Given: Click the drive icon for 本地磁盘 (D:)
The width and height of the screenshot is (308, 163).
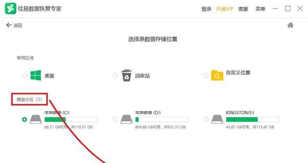Looking at the screenshot, I should pyautogui.click(x=126, y=119).
